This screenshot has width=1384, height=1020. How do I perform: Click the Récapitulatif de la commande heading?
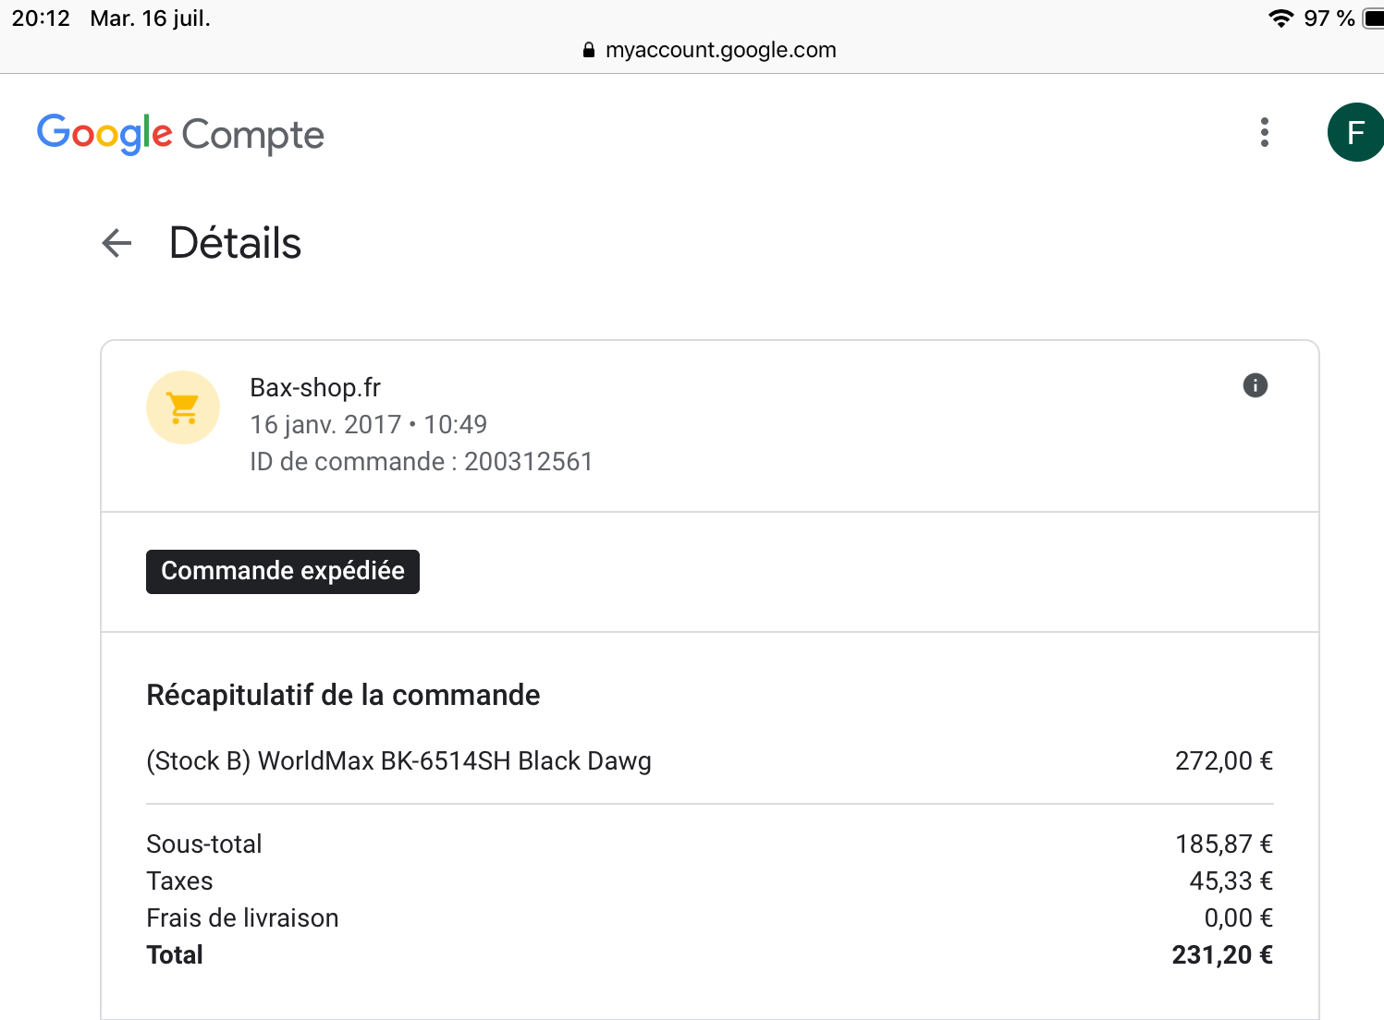click(343, 695)
